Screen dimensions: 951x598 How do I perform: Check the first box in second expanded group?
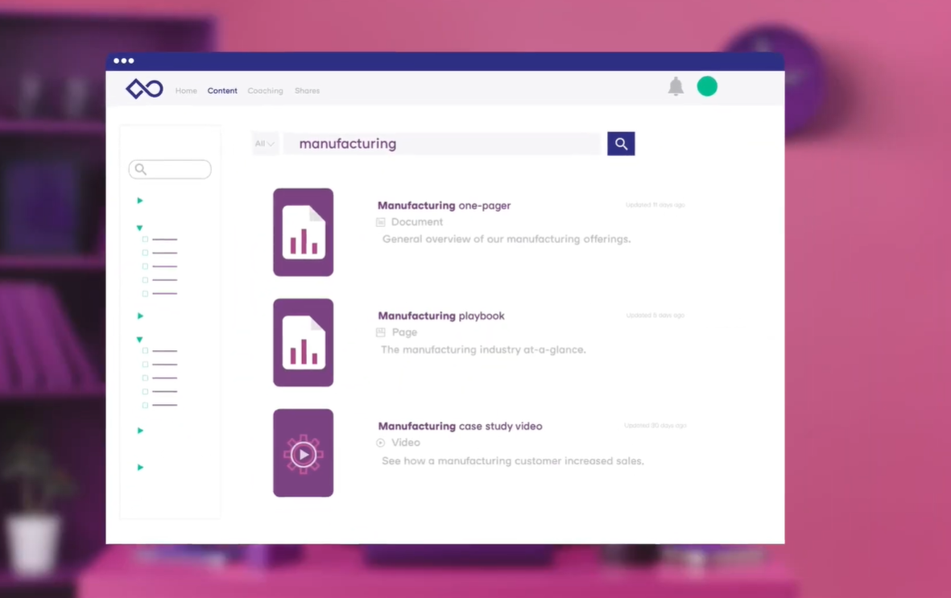(x=145, y=351)
